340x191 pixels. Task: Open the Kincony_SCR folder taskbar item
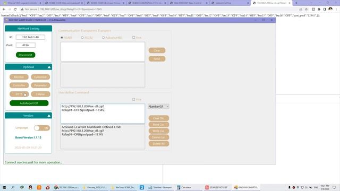coord(95,187)
